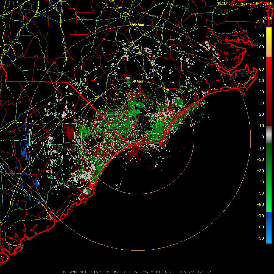Click the "50 NMI" range ring label
The image size is (274, 274).
pyautogui.click(x=138, y=81)
